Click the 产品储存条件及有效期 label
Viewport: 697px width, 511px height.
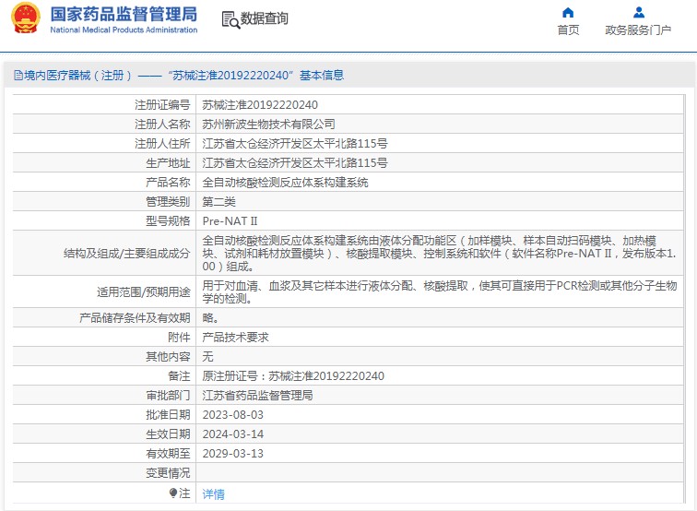coord(135,318)
